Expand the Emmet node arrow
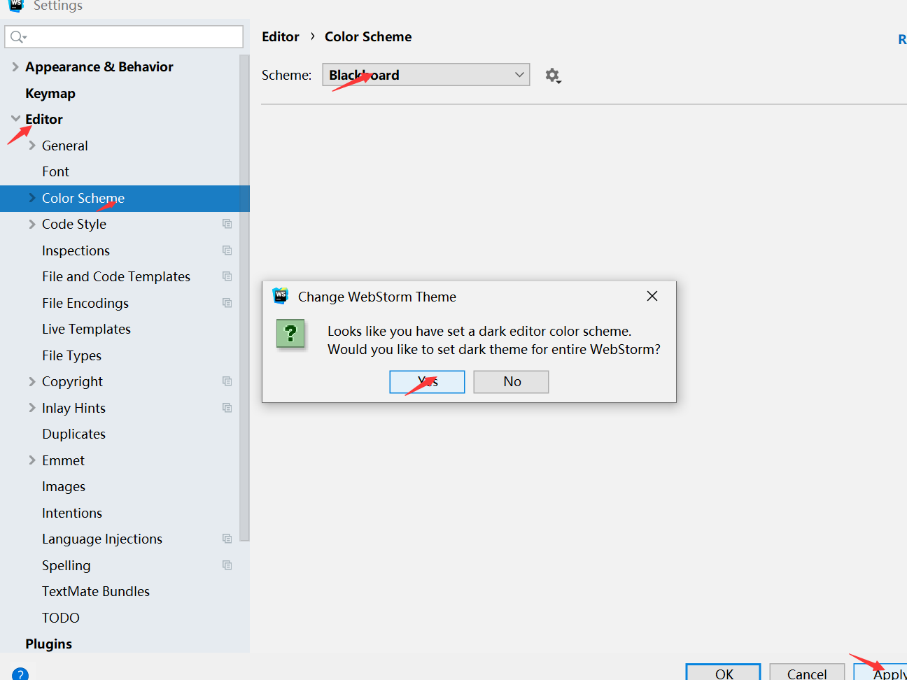The height and width of the screenshot is (680, 907). [32, 460]
